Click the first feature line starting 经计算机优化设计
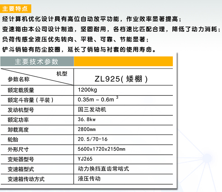This screenshot has height=192, width=222. click(92, 19)
